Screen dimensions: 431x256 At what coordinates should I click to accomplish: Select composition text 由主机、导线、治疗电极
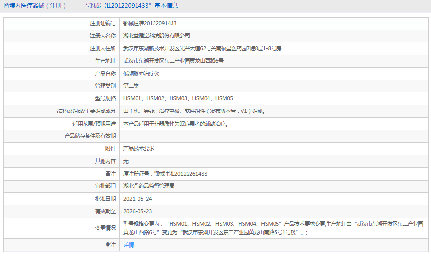coord(194,111)
